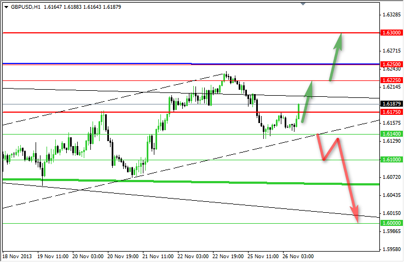Click the gray chart shift marker triangle
Viewport: 404px width, 262px height.
[303, 4]
